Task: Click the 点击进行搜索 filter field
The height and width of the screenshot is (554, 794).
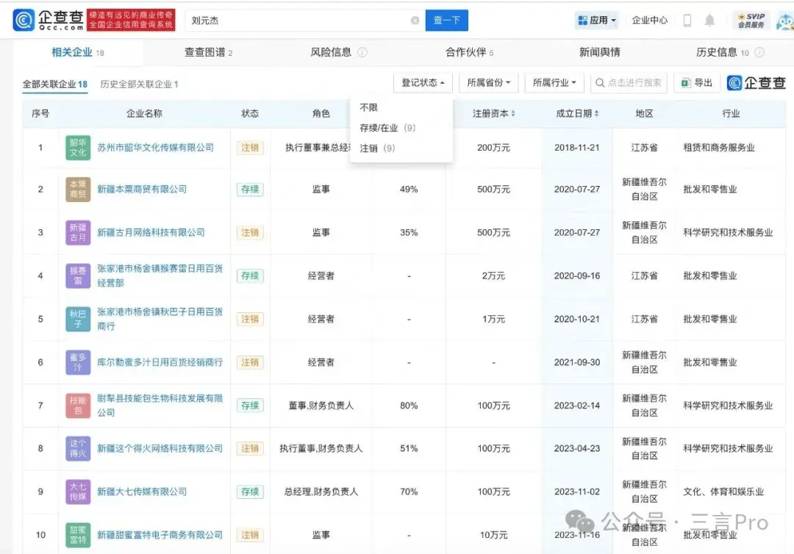Action: click(x=629, y=82)
